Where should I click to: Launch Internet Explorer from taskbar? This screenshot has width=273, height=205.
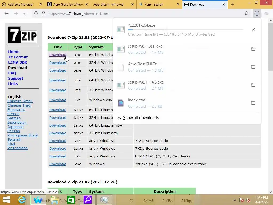22,200
